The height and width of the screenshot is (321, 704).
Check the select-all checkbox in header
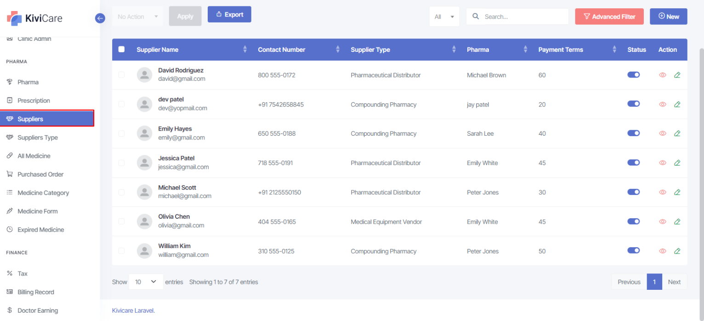(121, 50)
